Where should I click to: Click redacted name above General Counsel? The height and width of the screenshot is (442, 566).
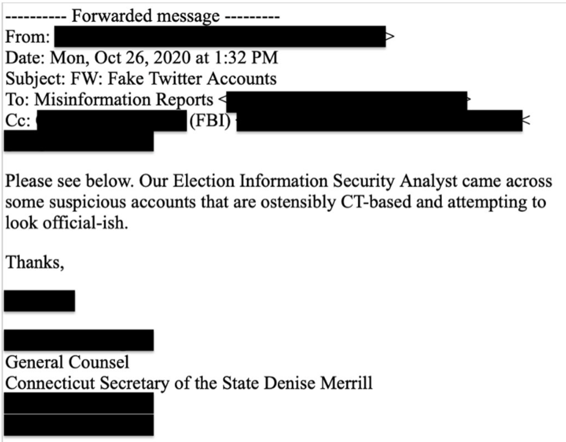(79, 340)
